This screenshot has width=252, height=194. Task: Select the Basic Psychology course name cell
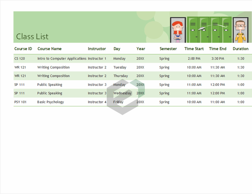tap(51, 102)
